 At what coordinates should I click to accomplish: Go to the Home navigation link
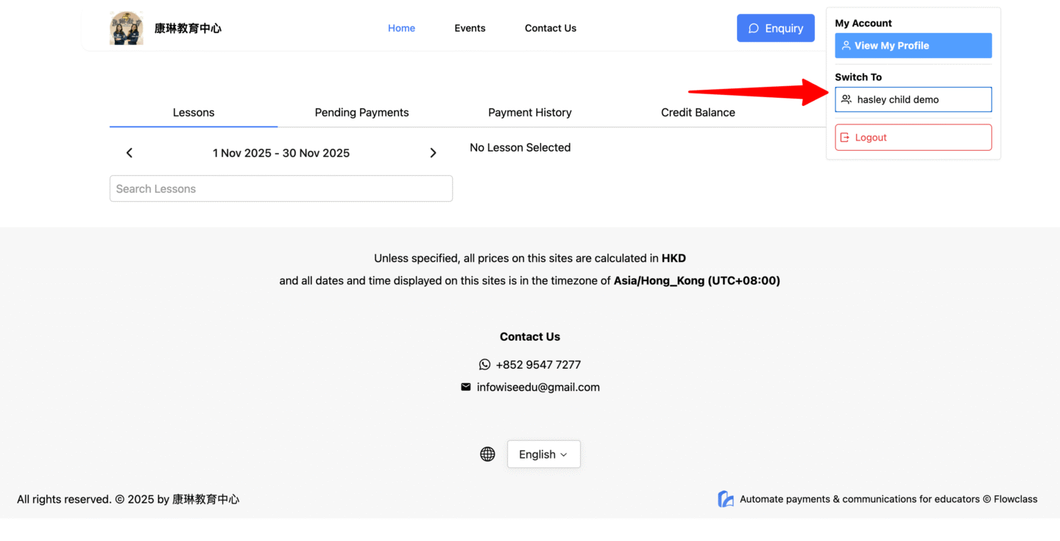point(401,28)
